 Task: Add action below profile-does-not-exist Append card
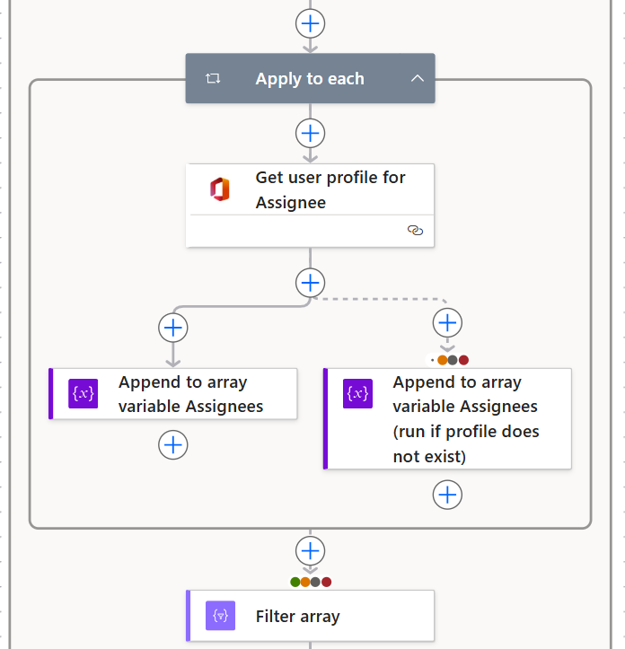[447, 494]
